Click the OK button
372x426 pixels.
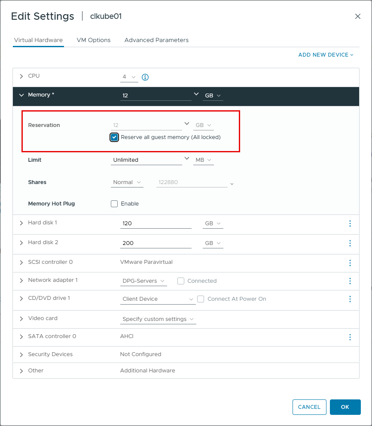pos(345,407)
